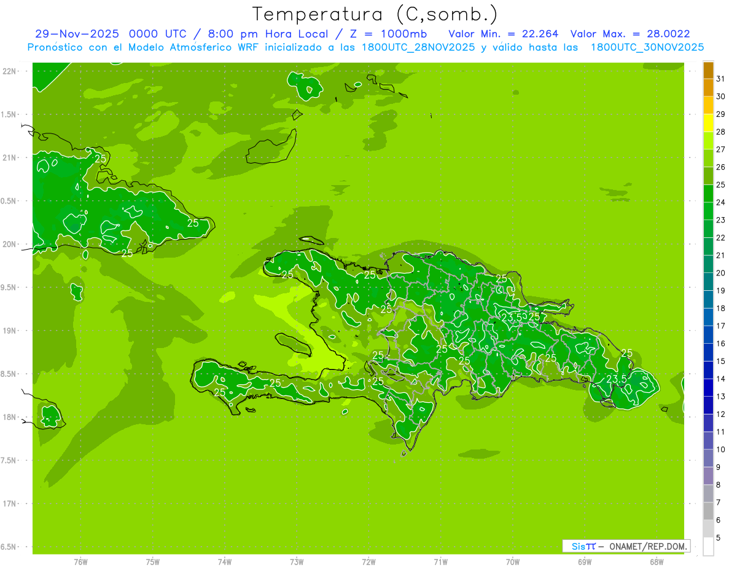Click the "17N" latitude axis label
Screen dimensions: 737x570
pyautogui.click(x=10, y=504)
